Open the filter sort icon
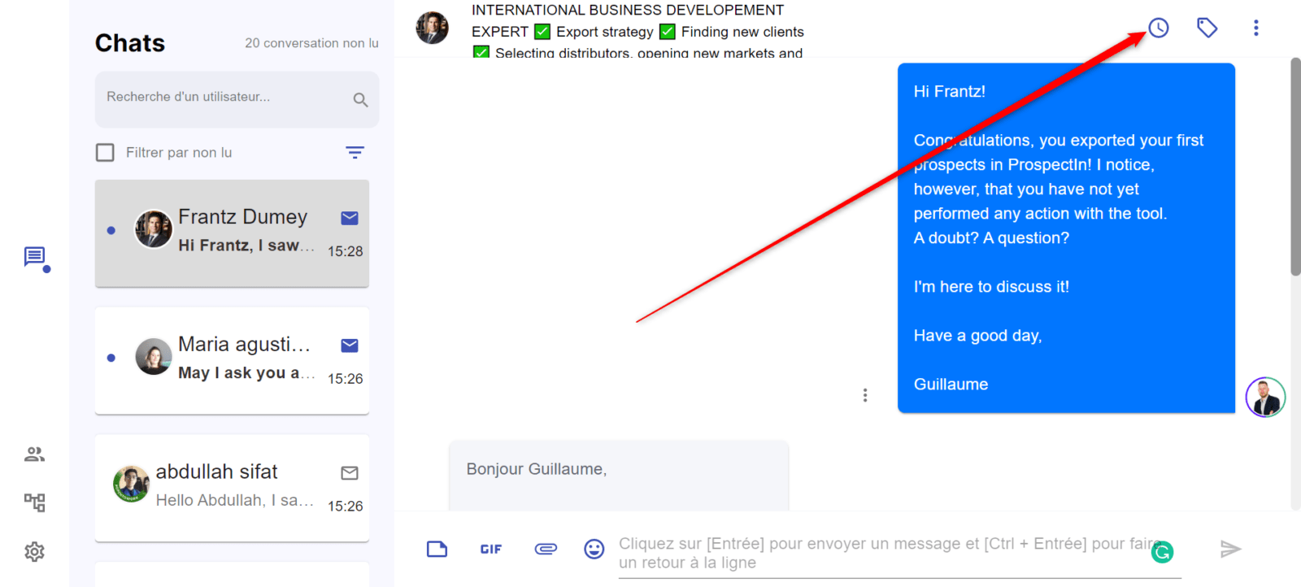This screenshot has height=587, width=1301. tap(355, 152)
